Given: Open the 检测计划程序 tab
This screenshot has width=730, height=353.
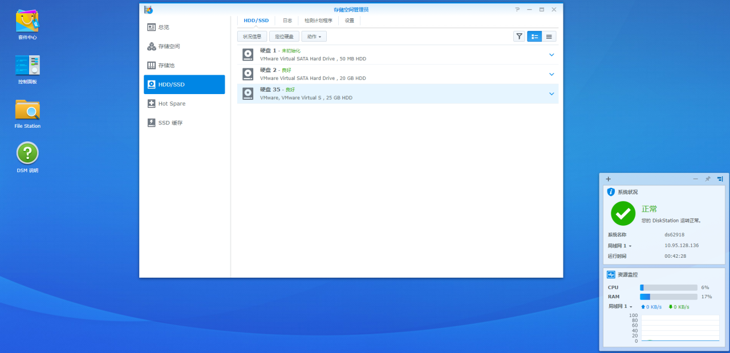Looking at the screenshot, I should (x=318, y=21).
